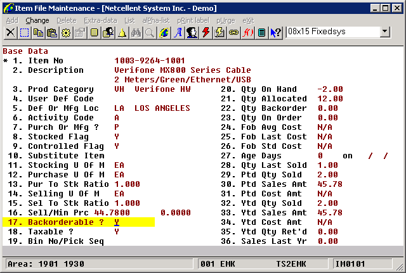
Task: Click the chain link icon
Action: point(233,32)
